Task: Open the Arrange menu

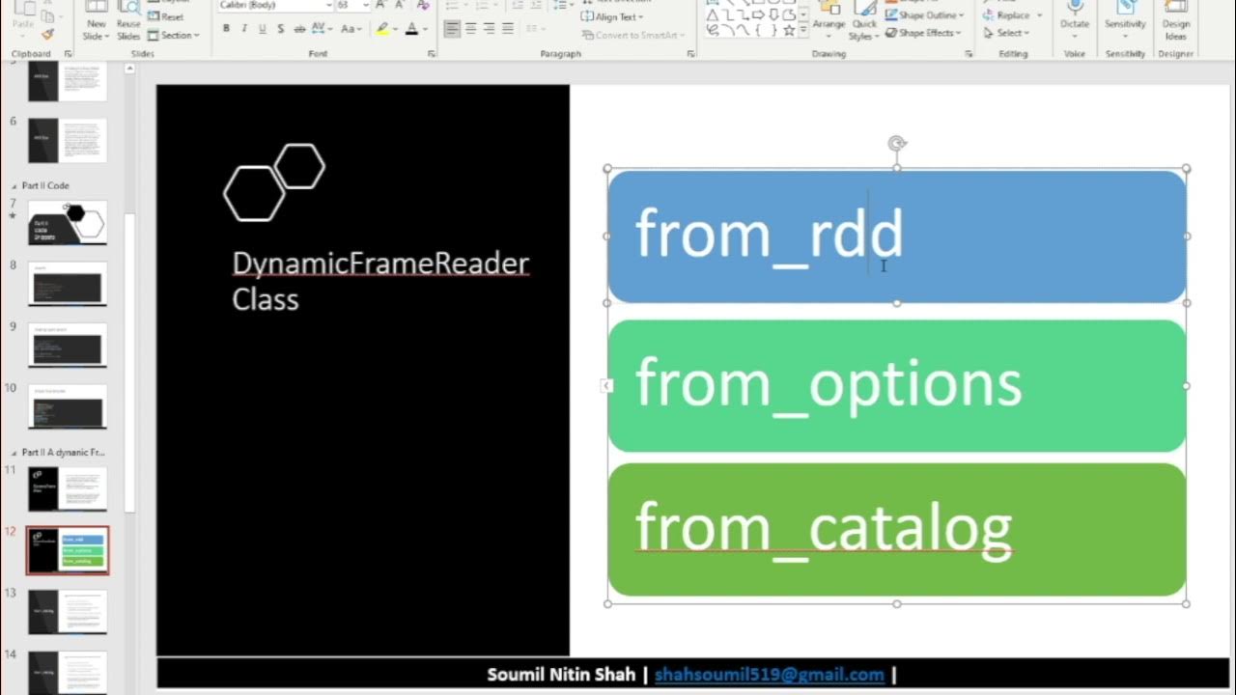Action: pos(829,21)
